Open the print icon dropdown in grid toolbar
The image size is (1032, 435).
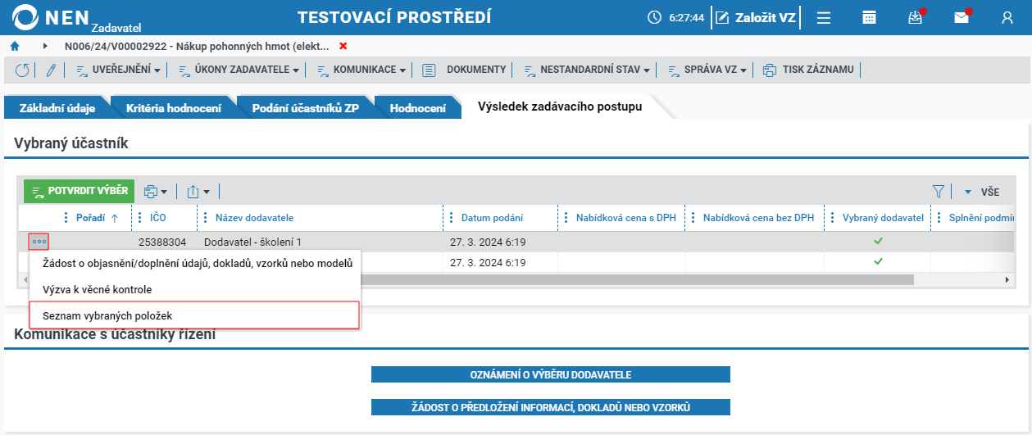click(x=155, y=191)
